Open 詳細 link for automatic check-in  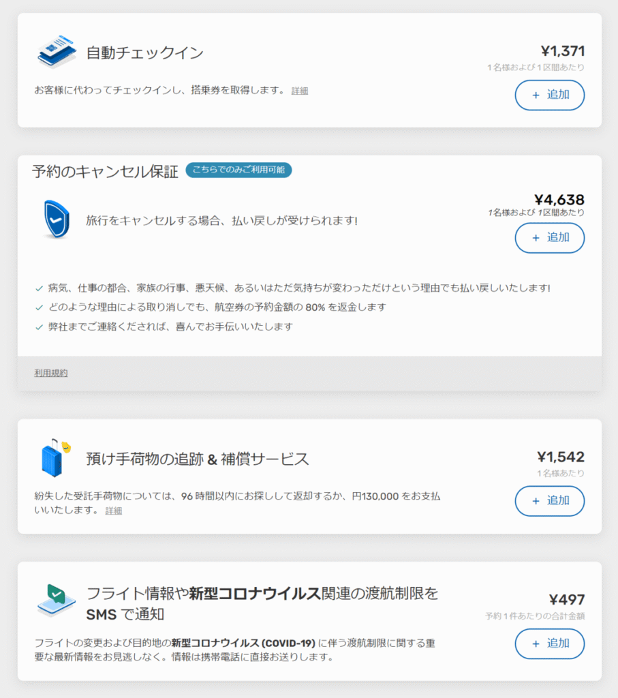click(300, 91)
